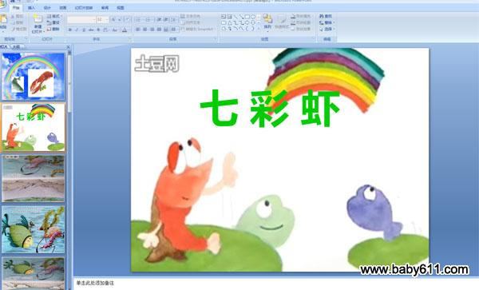
Task: Click the Delete slide (删除) icon
Action: 49,29
